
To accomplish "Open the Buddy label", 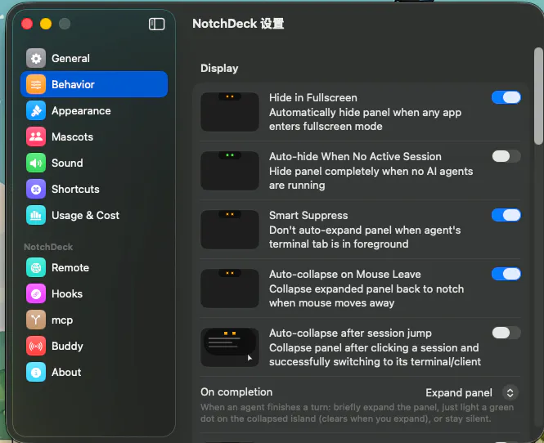I will point(67,346).
